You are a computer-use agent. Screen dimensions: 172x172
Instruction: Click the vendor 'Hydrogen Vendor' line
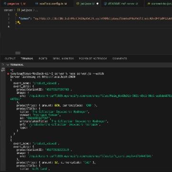click(x=40, y=115)
